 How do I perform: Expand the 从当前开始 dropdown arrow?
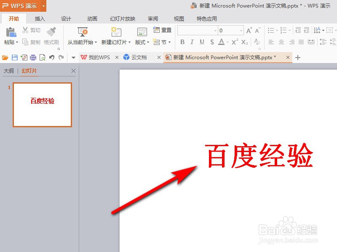pyautogui.click(x=96, y=42)
